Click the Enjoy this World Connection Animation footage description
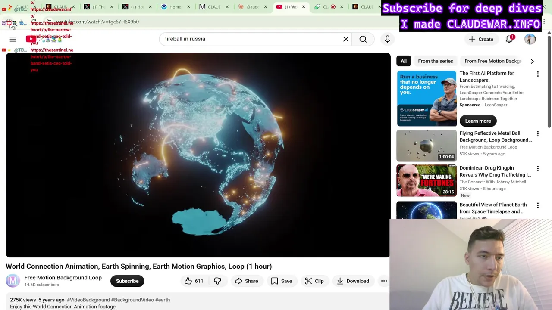 pos(63,307)
